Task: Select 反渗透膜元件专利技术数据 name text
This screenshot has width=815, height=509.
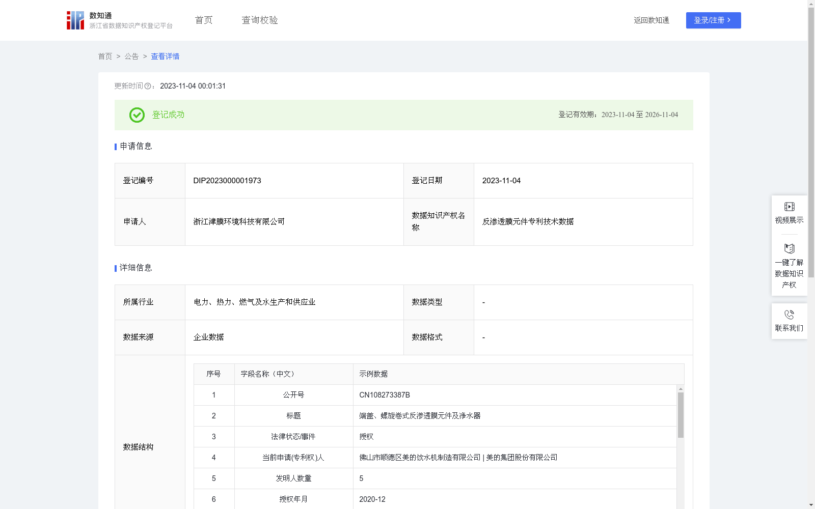Action: (x=528, y=221)
